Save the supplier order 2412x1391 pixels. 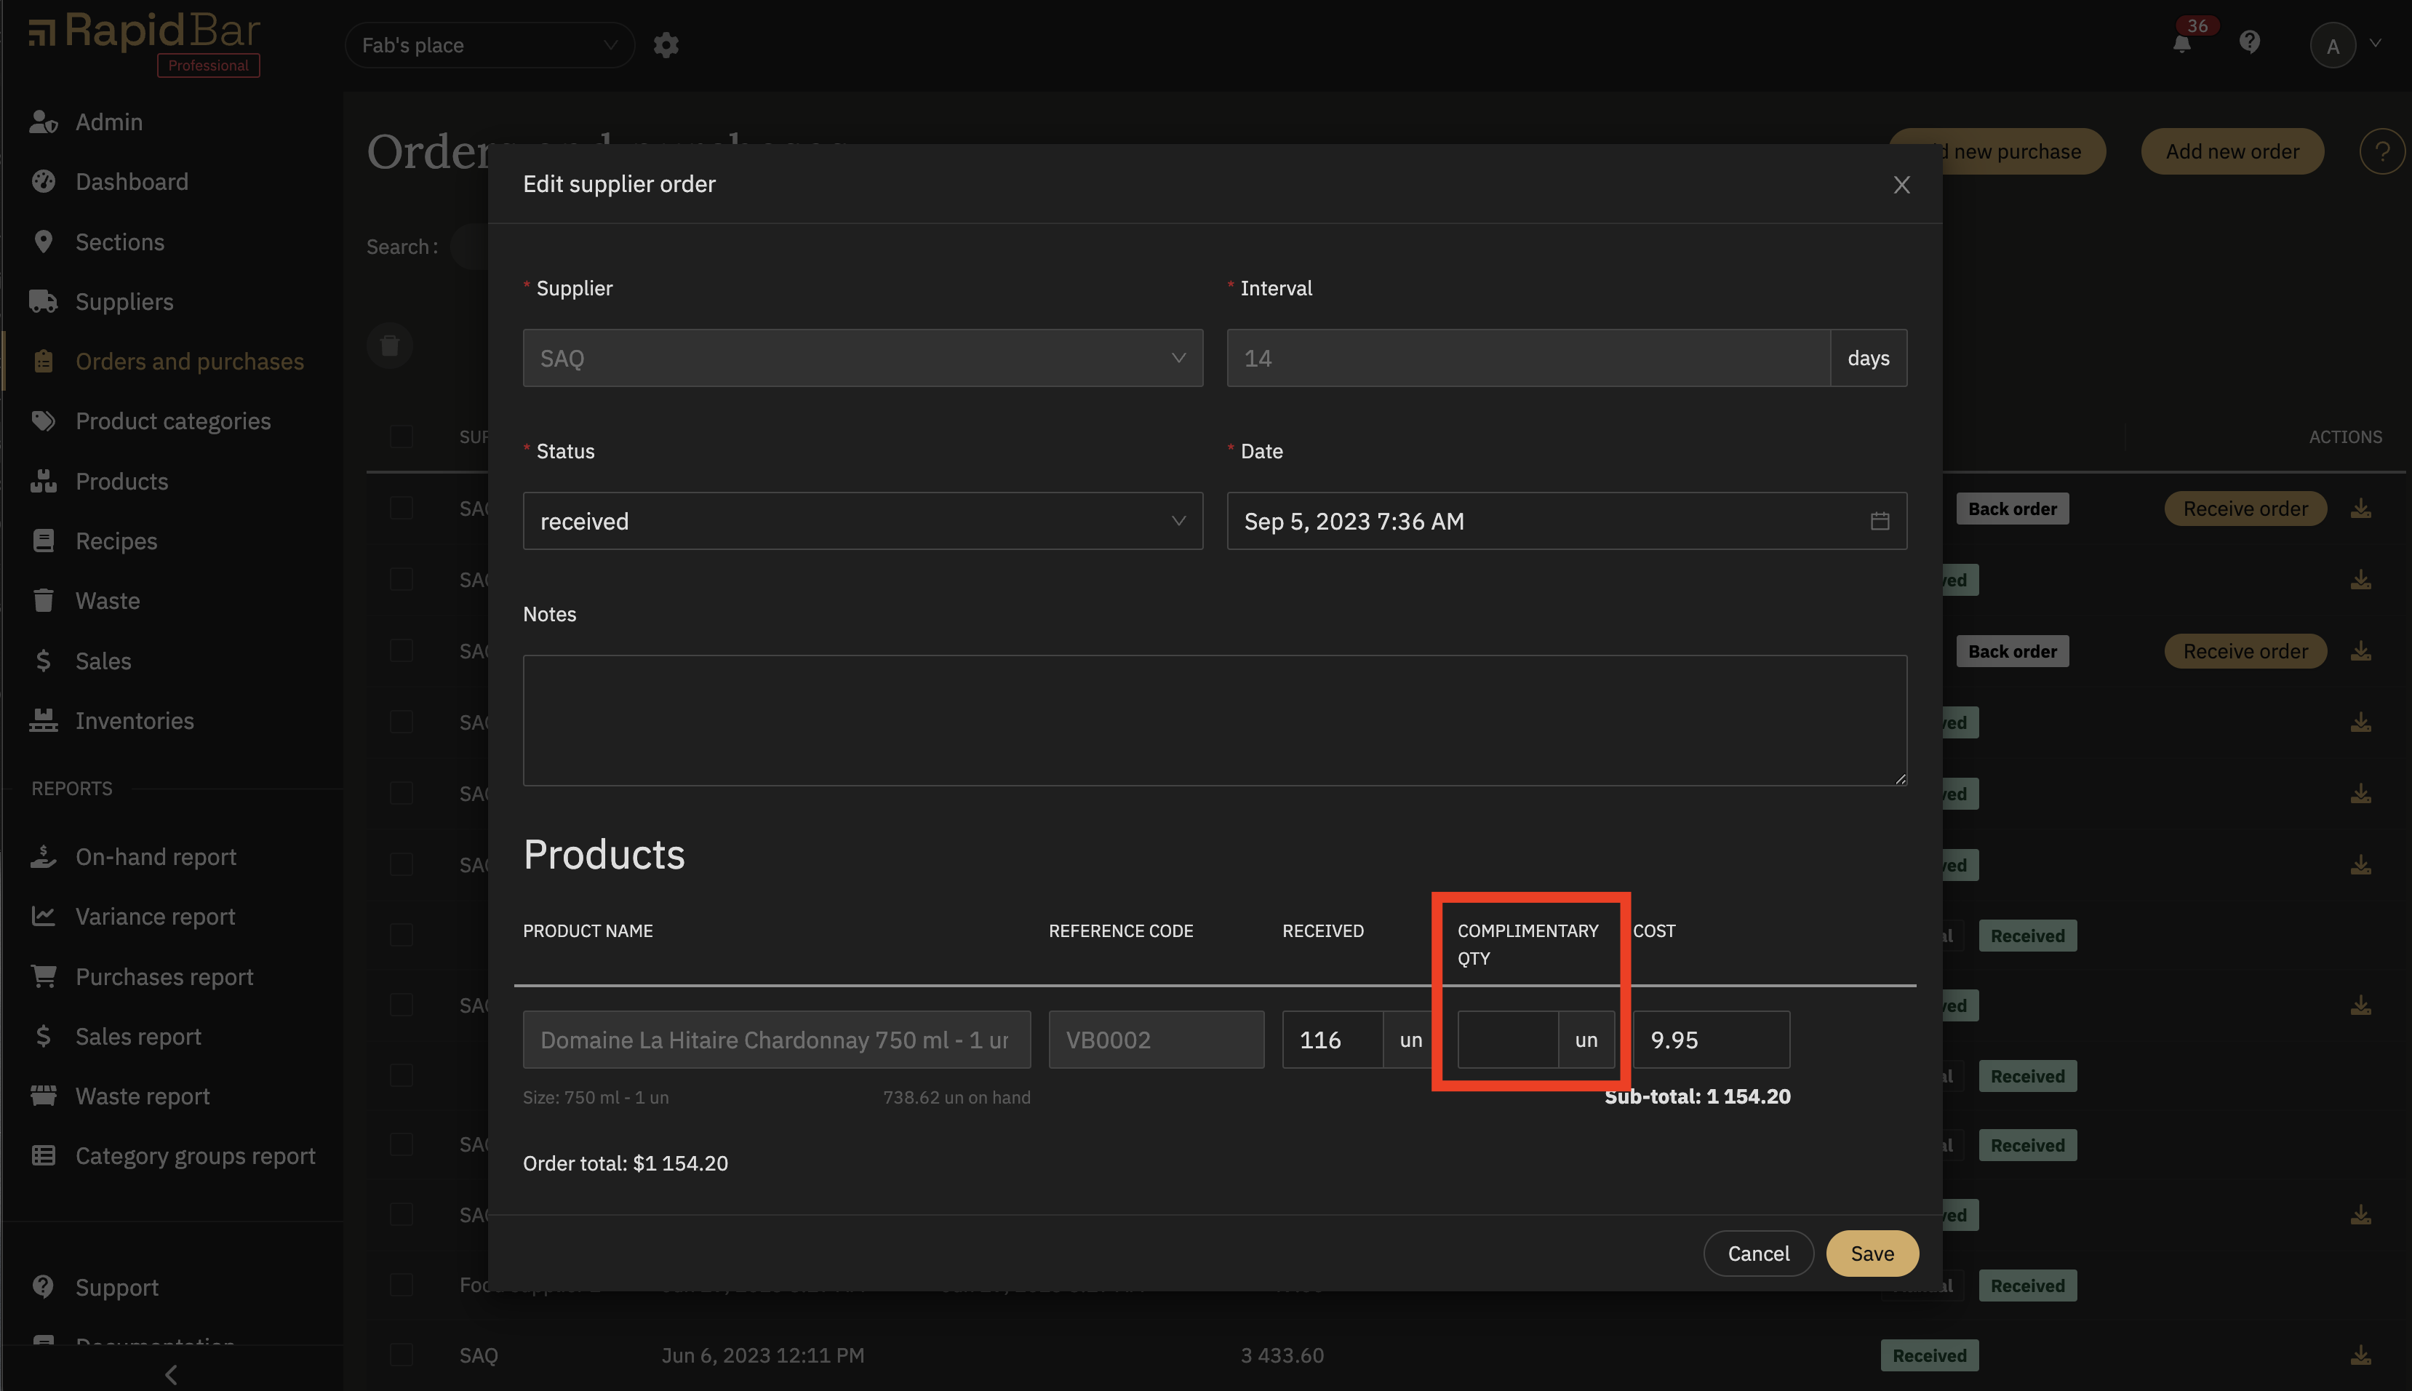click(x=1872, y=1254)
